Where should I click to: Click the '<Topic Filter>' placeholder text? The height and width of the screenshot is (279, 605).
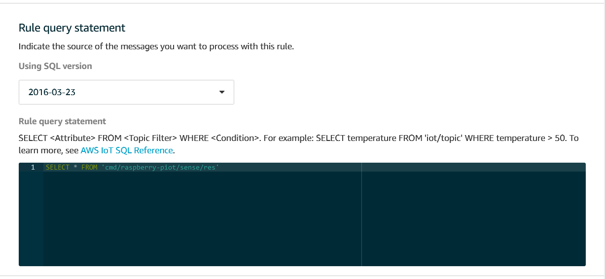tap(150, 138)
